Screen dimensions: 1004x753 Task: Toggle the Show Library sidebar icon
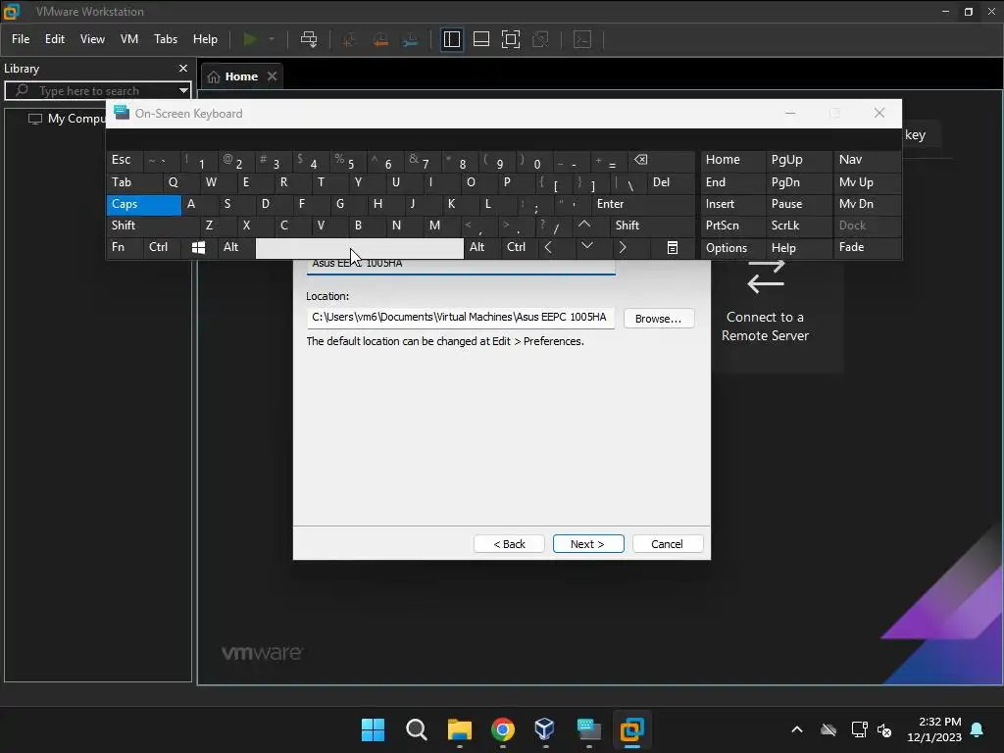tap(451, 39)
